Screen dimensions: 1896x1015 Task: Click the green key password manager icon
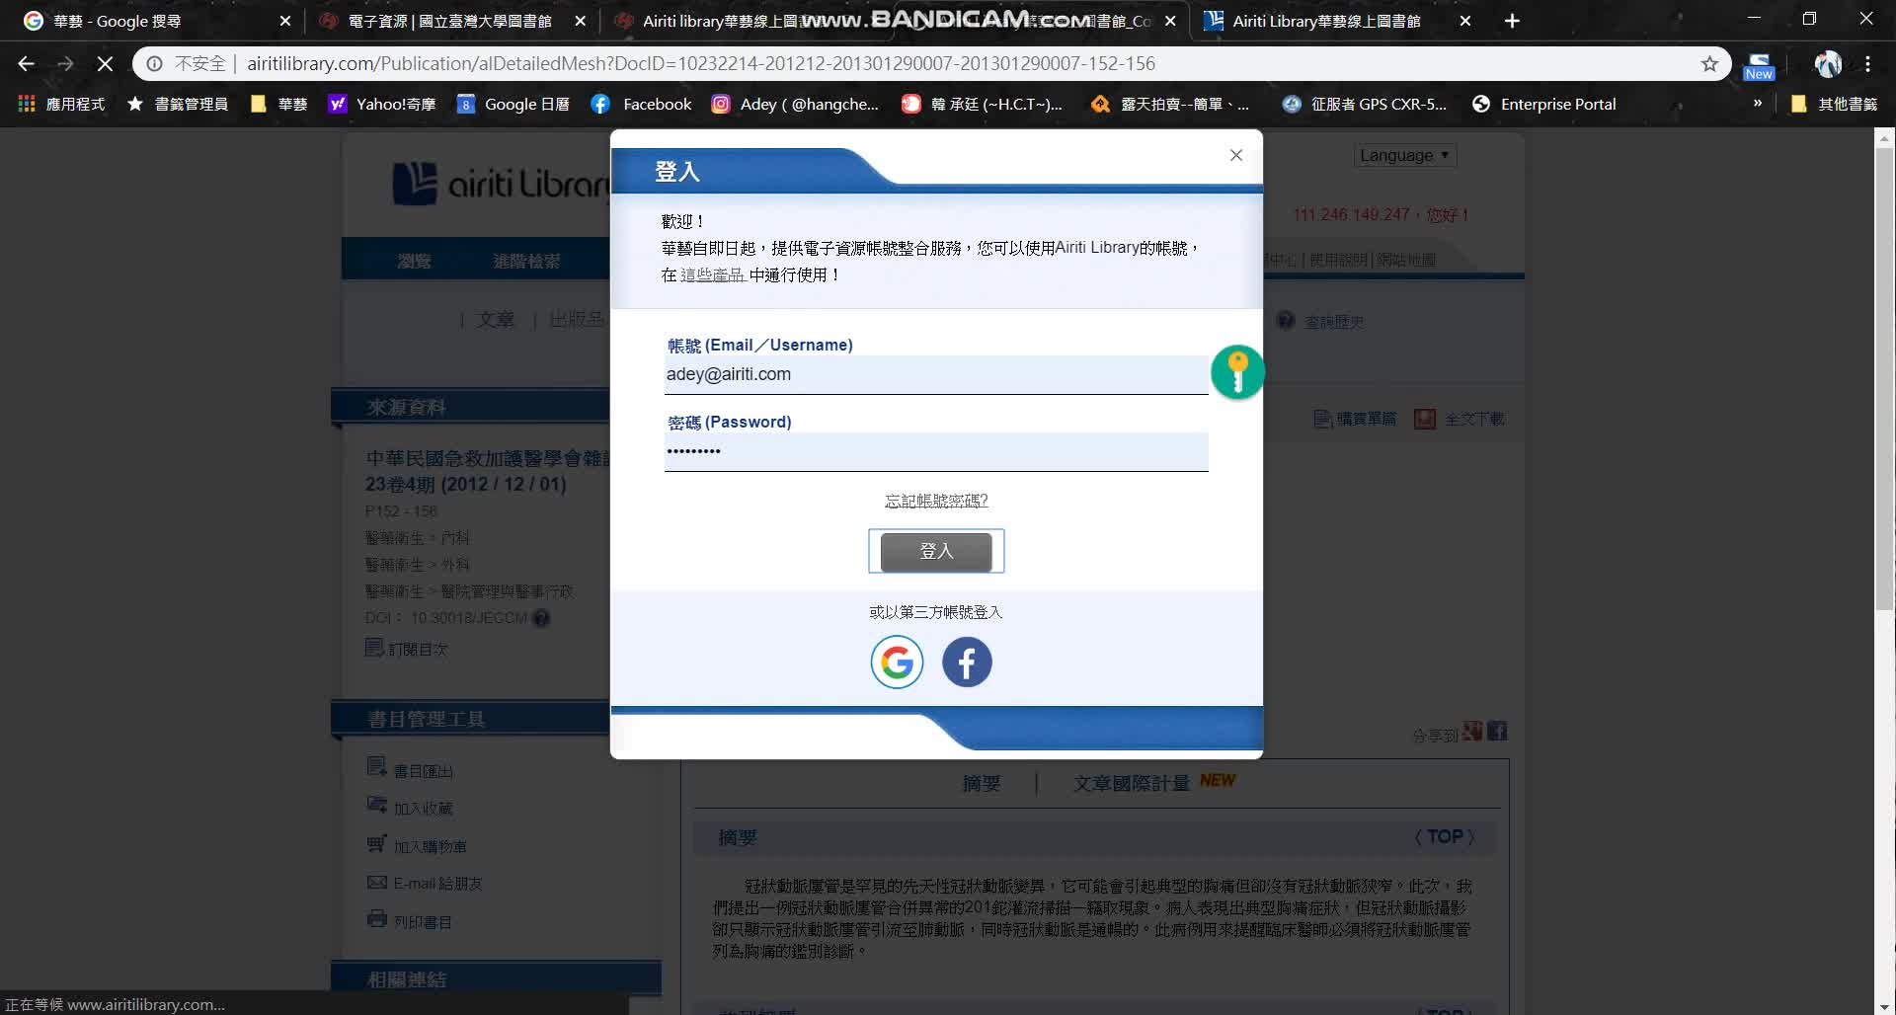pos(1237,372)
